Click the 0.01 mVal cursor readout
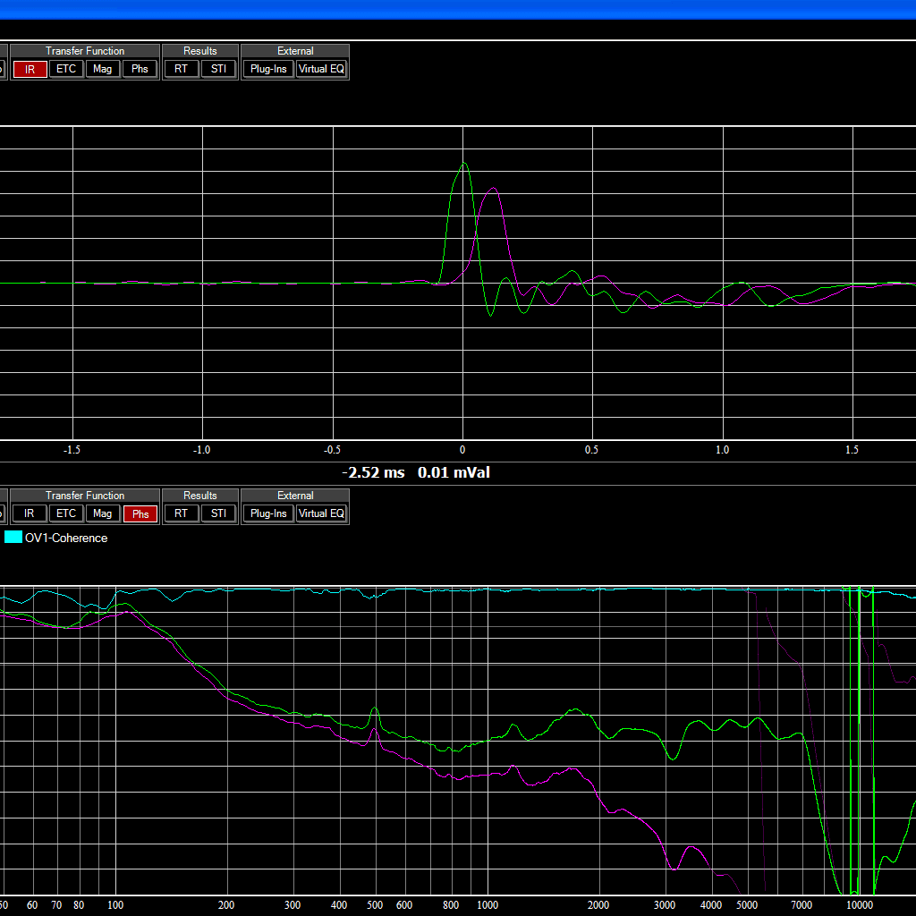The image size is (916, 916). pyautogui.click(x=454, y=472)
